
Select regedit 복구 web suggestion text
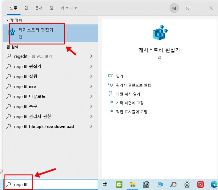point(26,106)
